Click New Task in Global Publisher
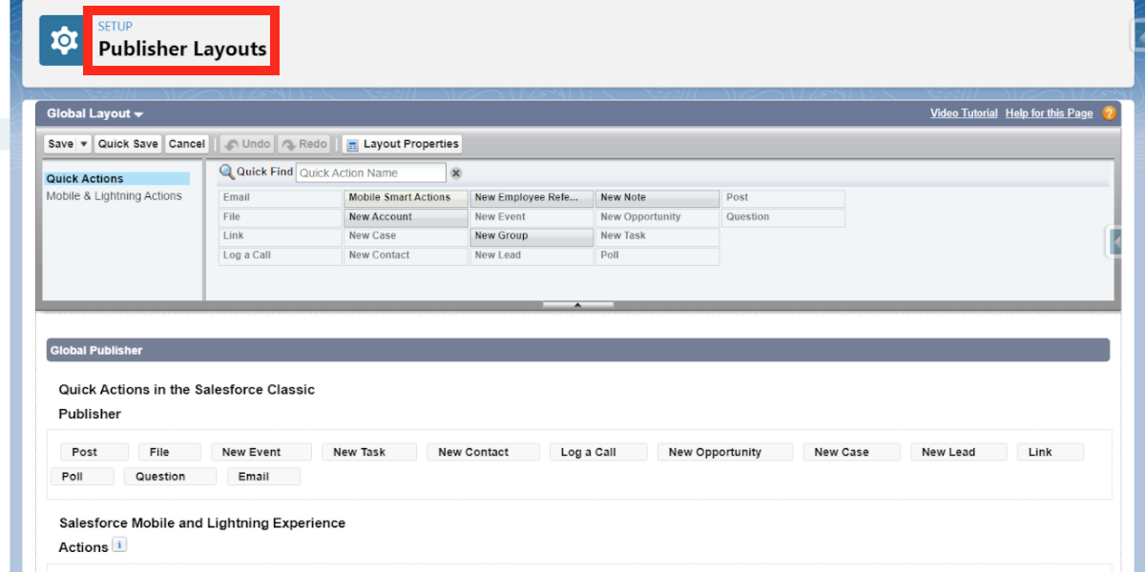Viewport: 1146px width, 572px height. click(x=369, y=453)
